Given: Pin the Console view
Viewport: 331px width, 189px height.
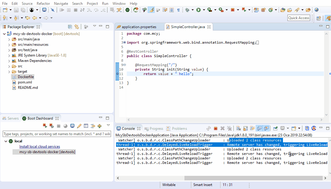Looking at the screenshot, I should [275, 128].
